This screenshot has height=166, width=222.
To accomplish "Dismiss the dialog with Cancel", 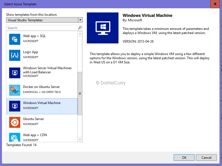I will click(206, 157).
